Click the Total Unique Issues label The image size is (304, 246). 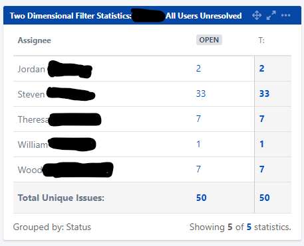[61, 198]
